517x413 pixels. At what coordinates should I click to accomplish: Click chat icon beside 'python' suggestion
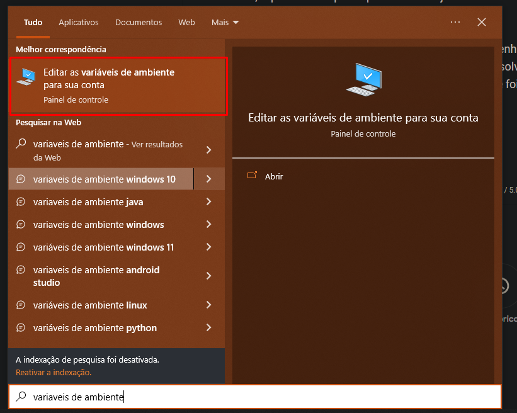[x=21, y=327]
